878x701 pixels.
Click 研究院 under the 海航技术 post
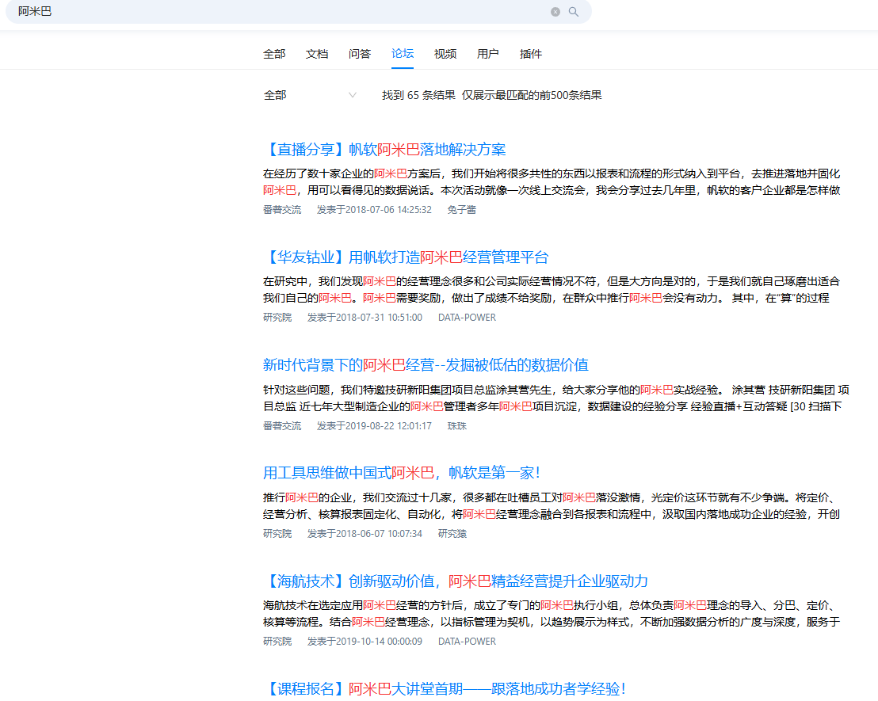(277, 641)
